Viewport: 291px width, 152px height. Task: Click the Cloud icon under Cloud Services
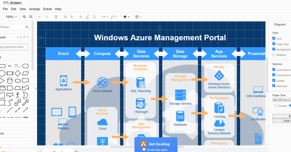tap(103, 122)
